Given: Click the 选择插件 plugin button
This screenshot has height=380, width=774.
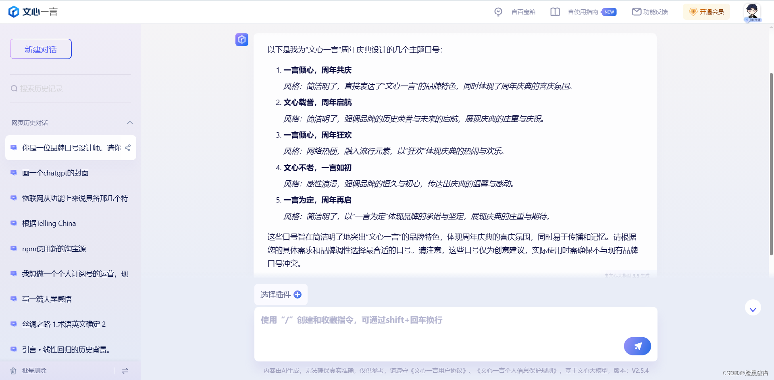Looking at the screenshot, I should pos(281,294).
